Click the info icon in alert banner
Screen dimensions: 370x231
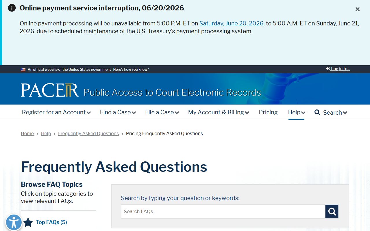(x=12, y=8)
